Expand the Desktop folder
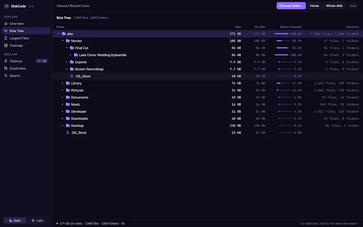 click(x=63, y=126)
